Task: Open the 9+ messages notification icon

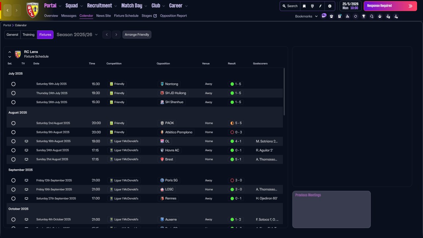Action: (324, 16)
